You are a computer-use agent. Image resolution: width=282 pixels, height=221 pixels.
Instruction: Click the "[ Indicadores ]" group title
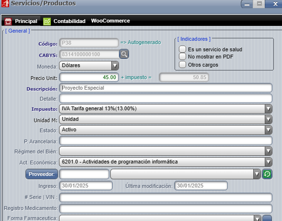tap(194, 39)
